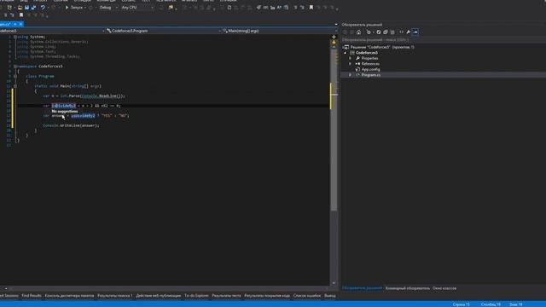Click the bookmark icon in main toolbar
The width and height of the screenshot is (546, 307).
311,8
